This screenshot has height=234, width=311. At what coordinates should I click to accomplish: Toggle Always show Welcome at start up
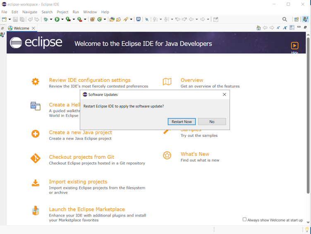click(244, 220)
